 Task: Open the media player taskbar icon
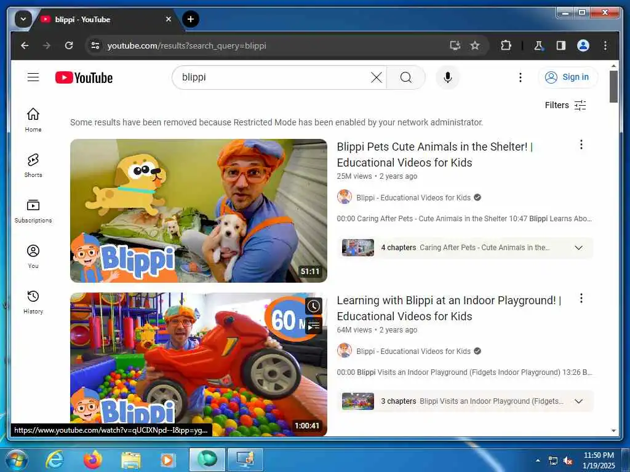(168, 460)
